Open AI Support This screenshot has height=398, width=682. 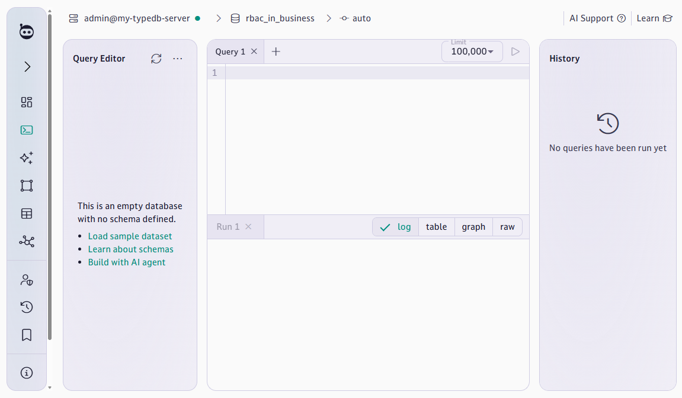pyautogui.click(x=597, y=18)
